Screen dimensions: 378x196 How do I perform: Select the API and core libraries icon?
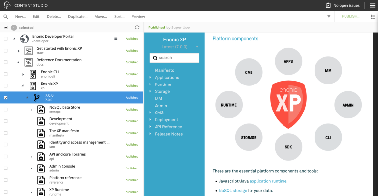[41, 157]
